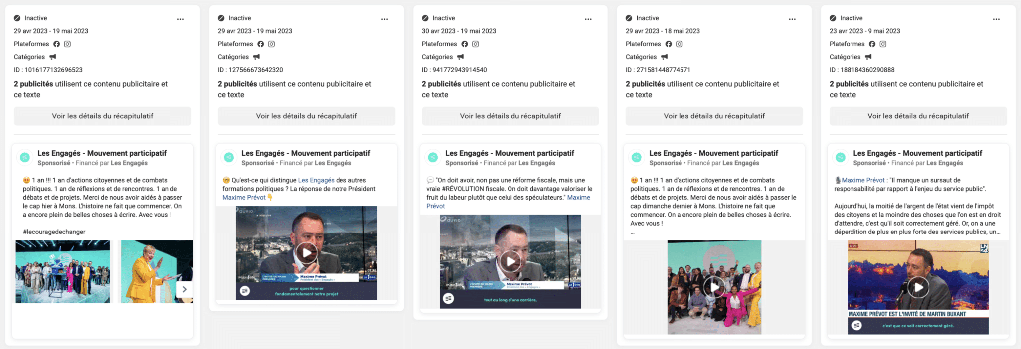The image size is (1021, 349).
Task: Play the 'tout au long d'une carrière' video
Action: (510, 261)
